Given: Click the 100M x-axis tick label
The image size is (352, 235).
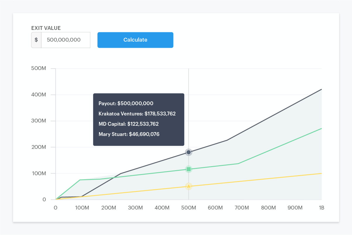Looking at the screenshot, I should click(82, 208).
